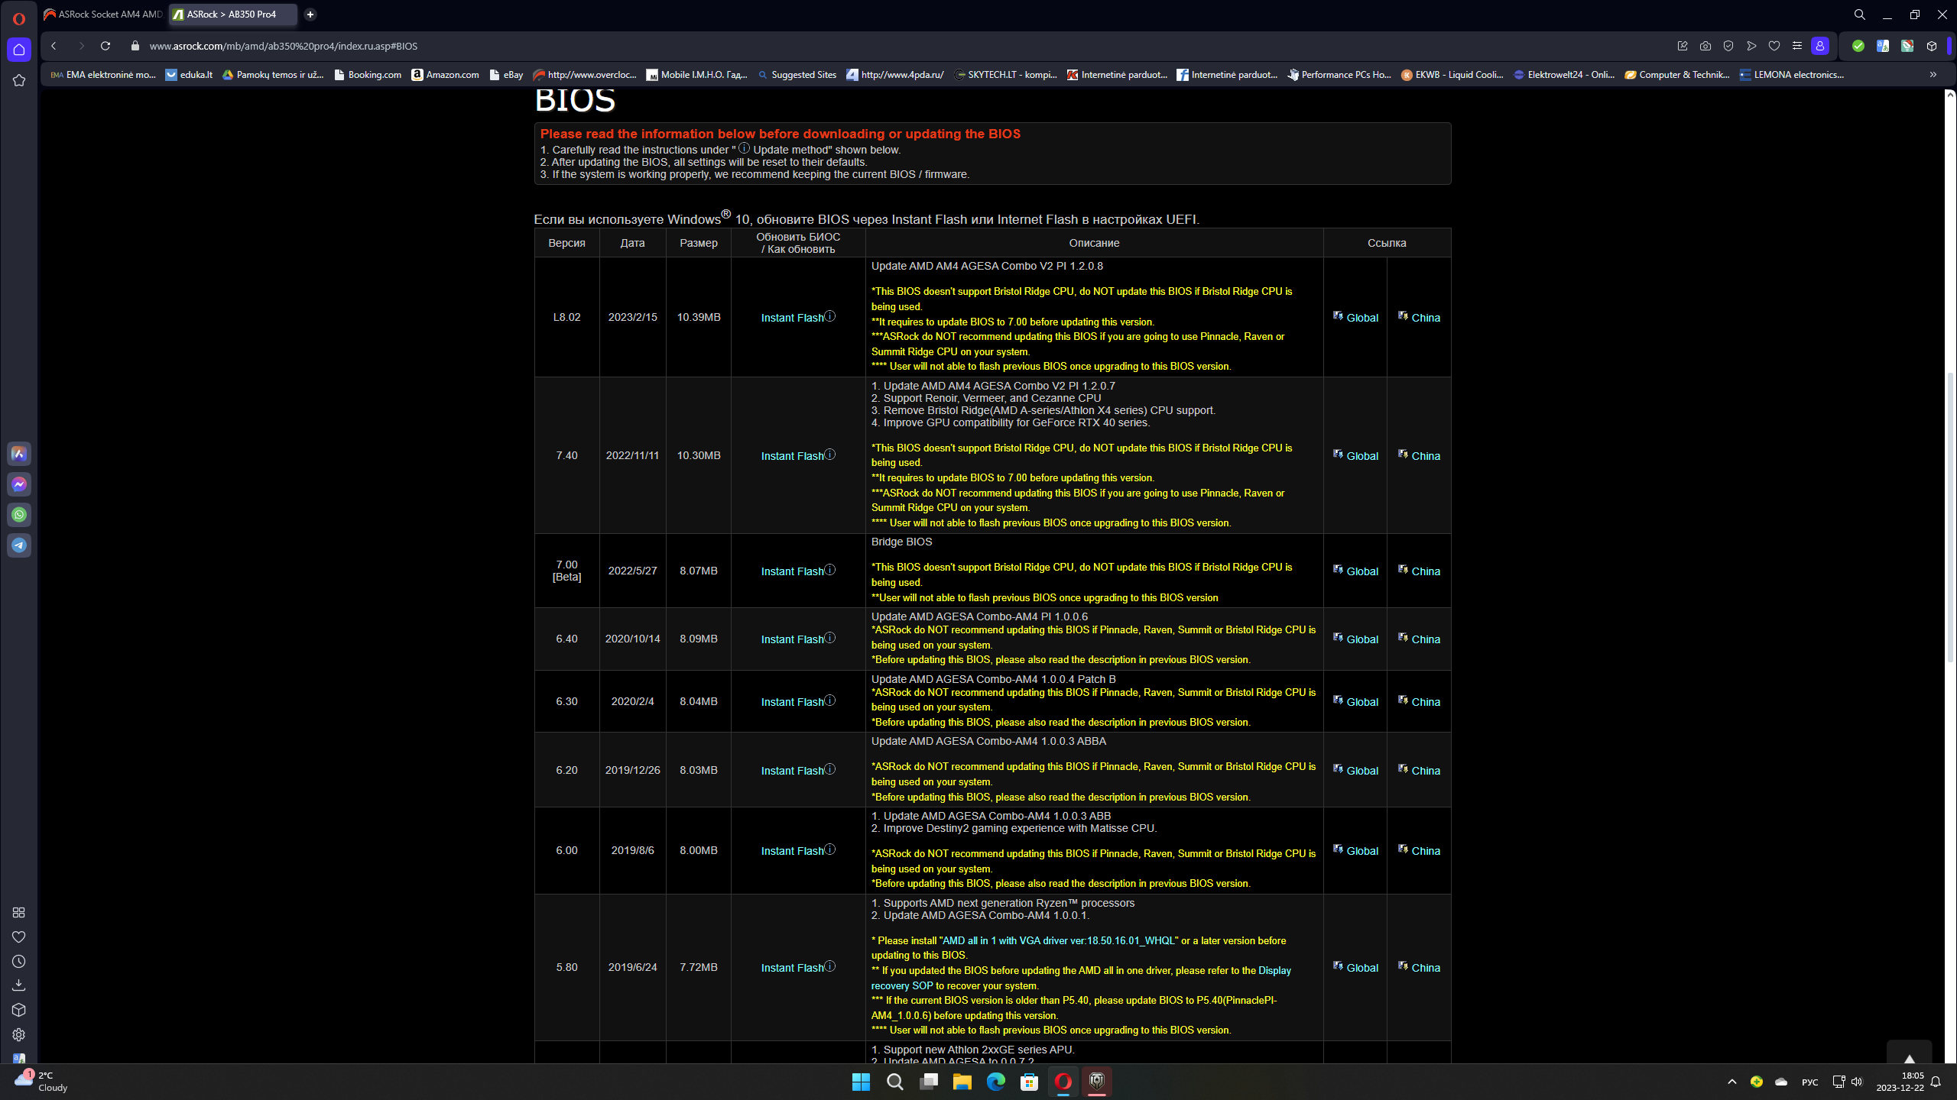Click the China download link for BIOS 7.40
This screenshot has width=1957, height=1100.
(1425, 456)
